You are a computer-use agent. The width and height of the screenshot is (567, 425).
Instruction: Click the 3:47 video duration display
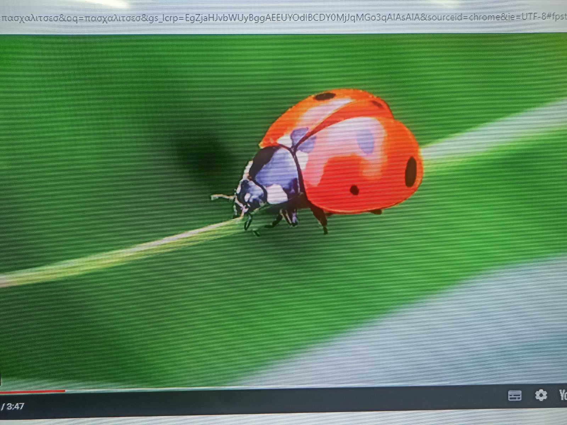click(15, 406)
